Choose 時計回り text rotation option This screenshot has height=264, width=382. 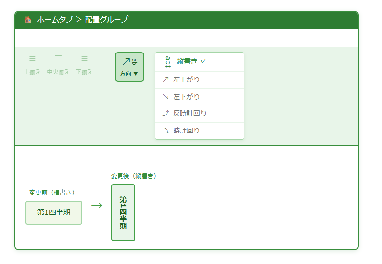coord(186,131)
